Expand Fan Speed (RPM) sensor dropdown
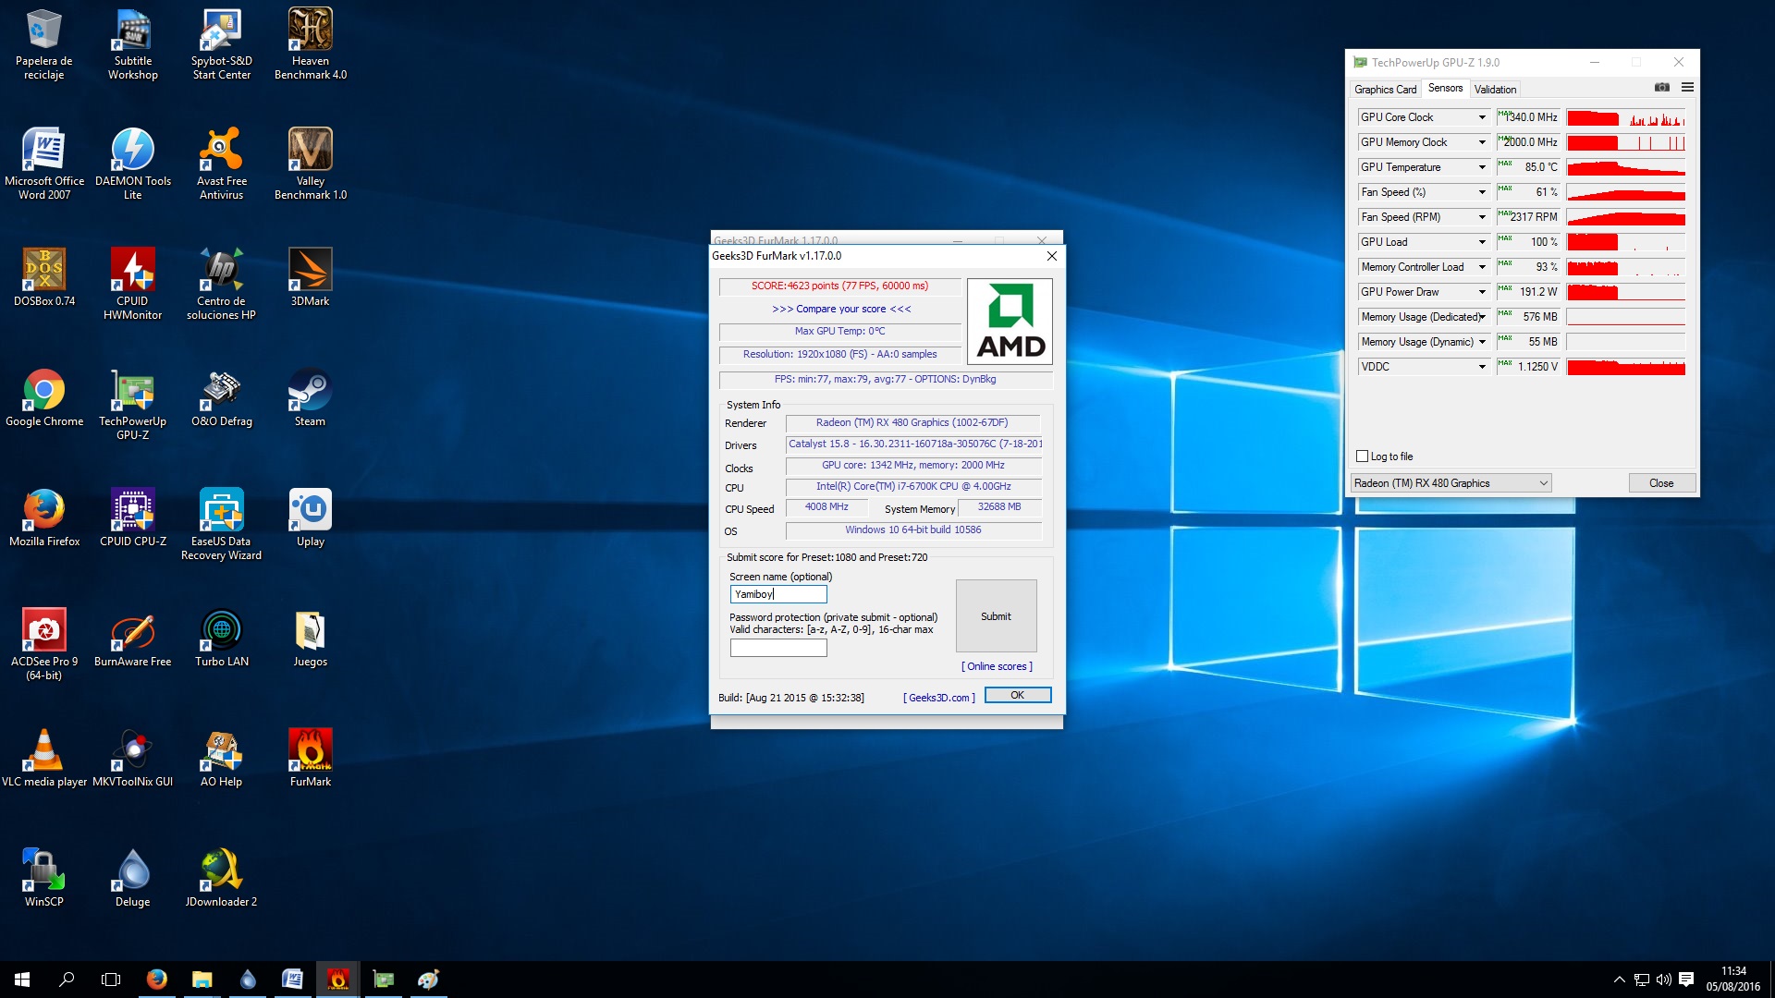Viewport: 1775px width, 998px height. [x=1482, y=217]
